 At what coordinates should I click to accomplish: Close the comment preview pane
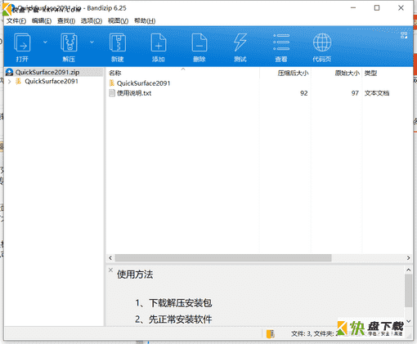110,270
